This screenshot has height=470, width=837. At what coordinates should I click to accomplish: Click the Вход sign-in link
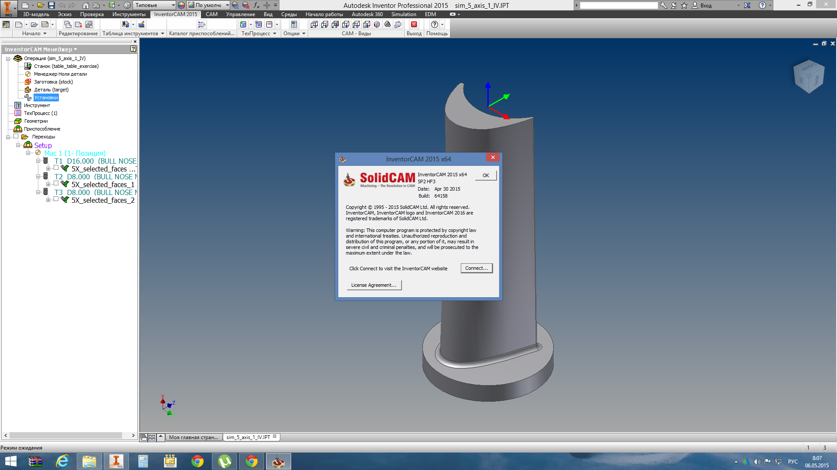coord(706,6)
